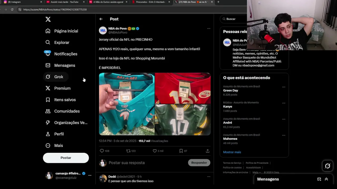Bookmark the post with the 67 icon
Viewport: 337px width, 189px height.
point(181,151)
